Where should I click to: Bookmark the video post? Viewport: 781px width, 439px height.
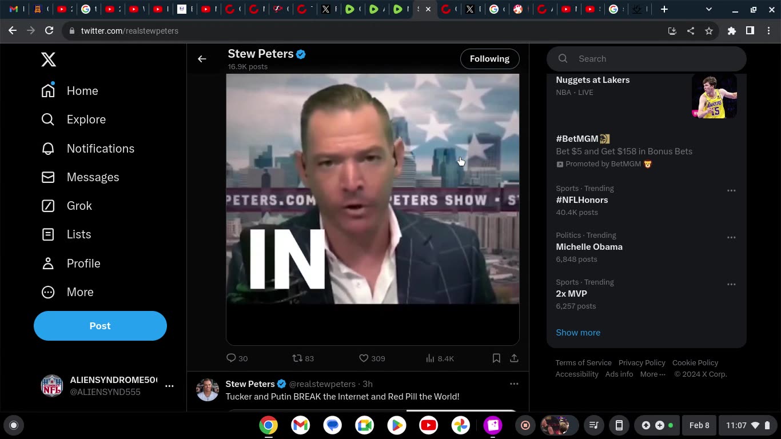tap(496, 358)
